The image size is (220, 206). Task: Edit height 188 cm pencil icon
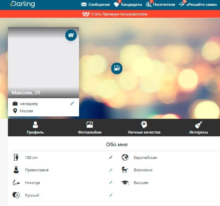pyautogui.click(x=111, y=158)
